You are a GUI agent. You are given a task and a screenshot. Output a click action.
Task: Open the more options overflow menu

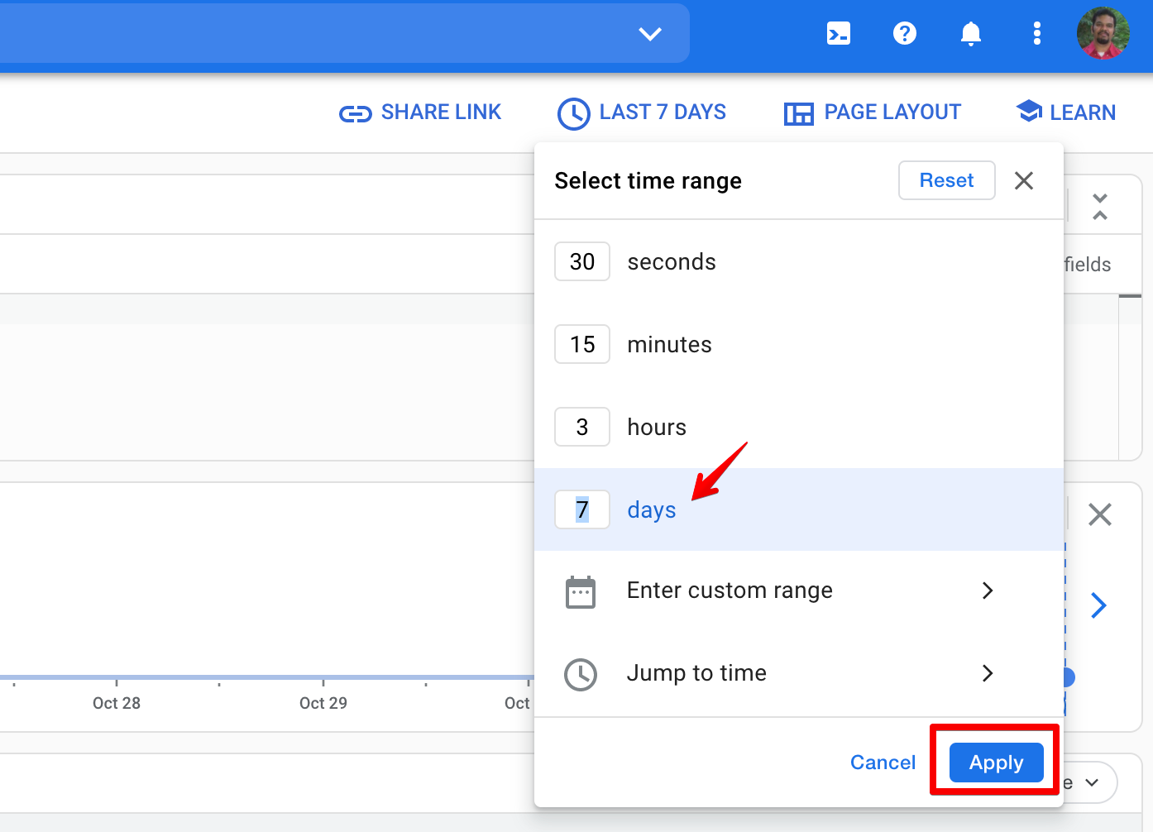[1036, 33]
